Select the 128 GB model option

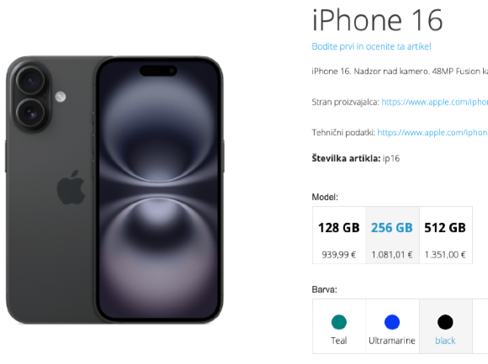[339, 235]
